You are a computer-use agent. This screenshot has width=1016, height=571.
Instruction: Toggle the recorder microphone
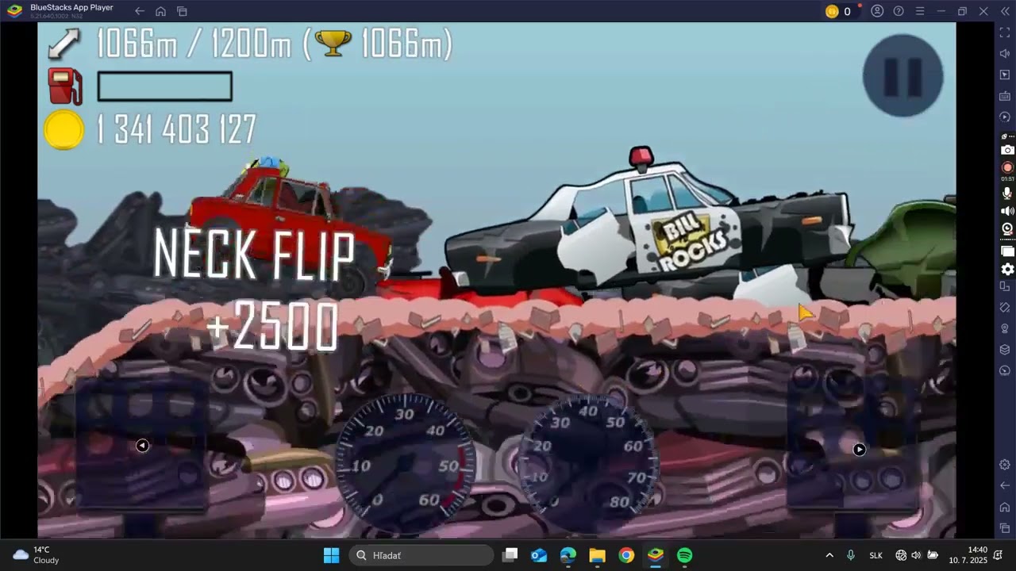pyautogui.click(x=1007, y=194)
